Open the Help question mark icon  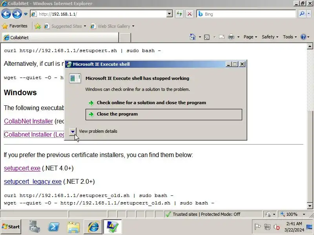tap(303, 37)
